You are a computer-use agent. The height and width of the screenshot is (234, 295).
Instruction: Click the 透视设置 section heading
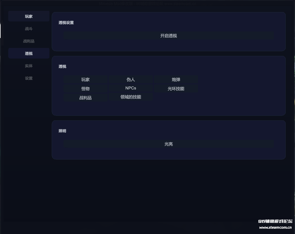coord(66,23)
